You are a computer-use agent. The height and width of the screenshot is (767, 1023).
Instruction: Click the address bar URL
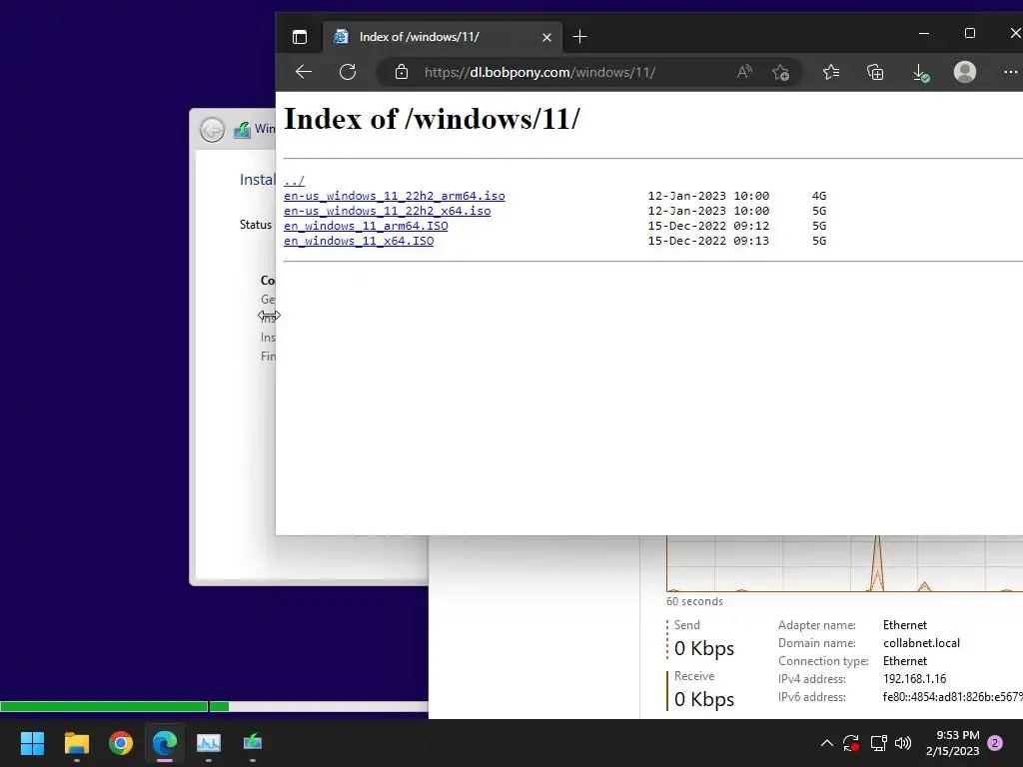(x=539, y=72)
